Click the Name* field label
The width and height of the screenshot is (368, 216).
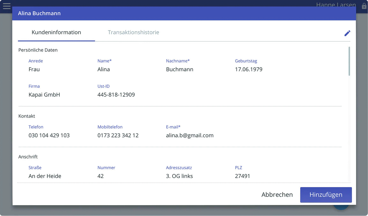(x=105, y=61)
